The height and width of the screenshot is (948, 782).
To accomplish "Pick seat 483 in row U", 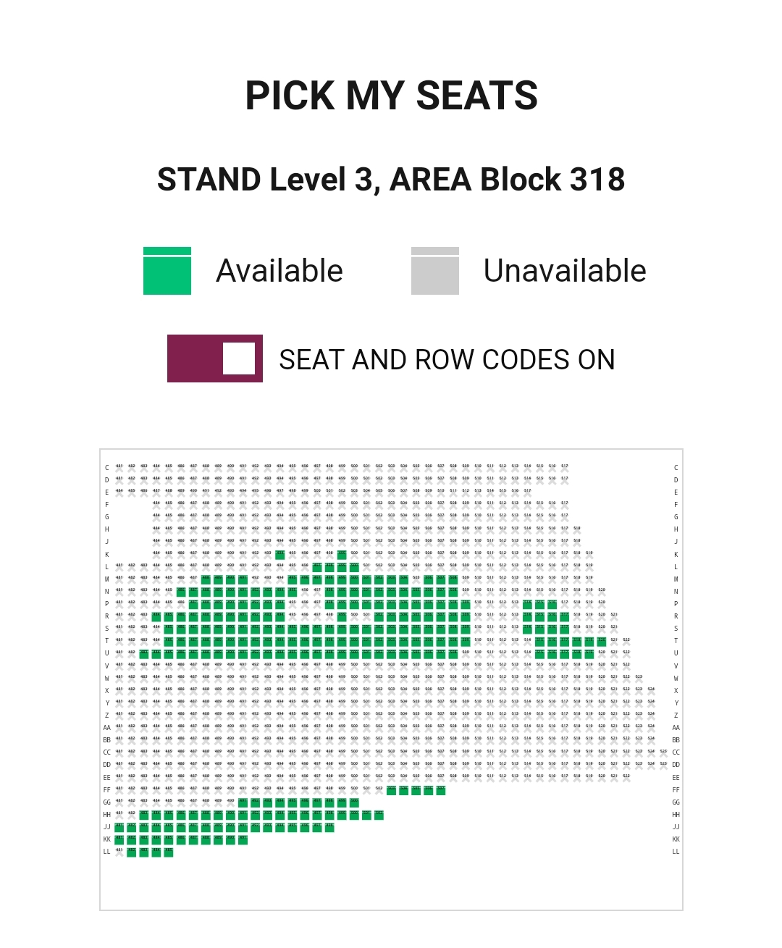I will point(144,653).
